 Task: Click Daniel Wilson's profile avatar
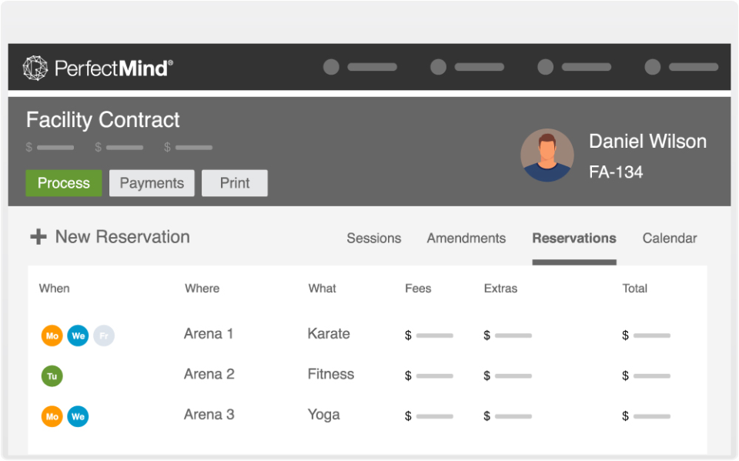547,155
